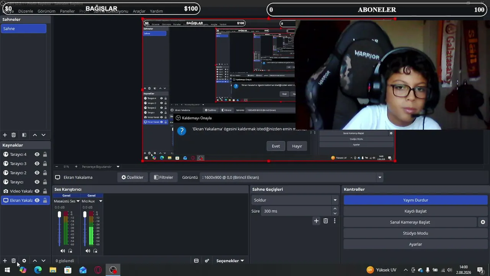Click the Mic/Aux volume fader
This screenshot has width=490, height=276.
(85, 215)
